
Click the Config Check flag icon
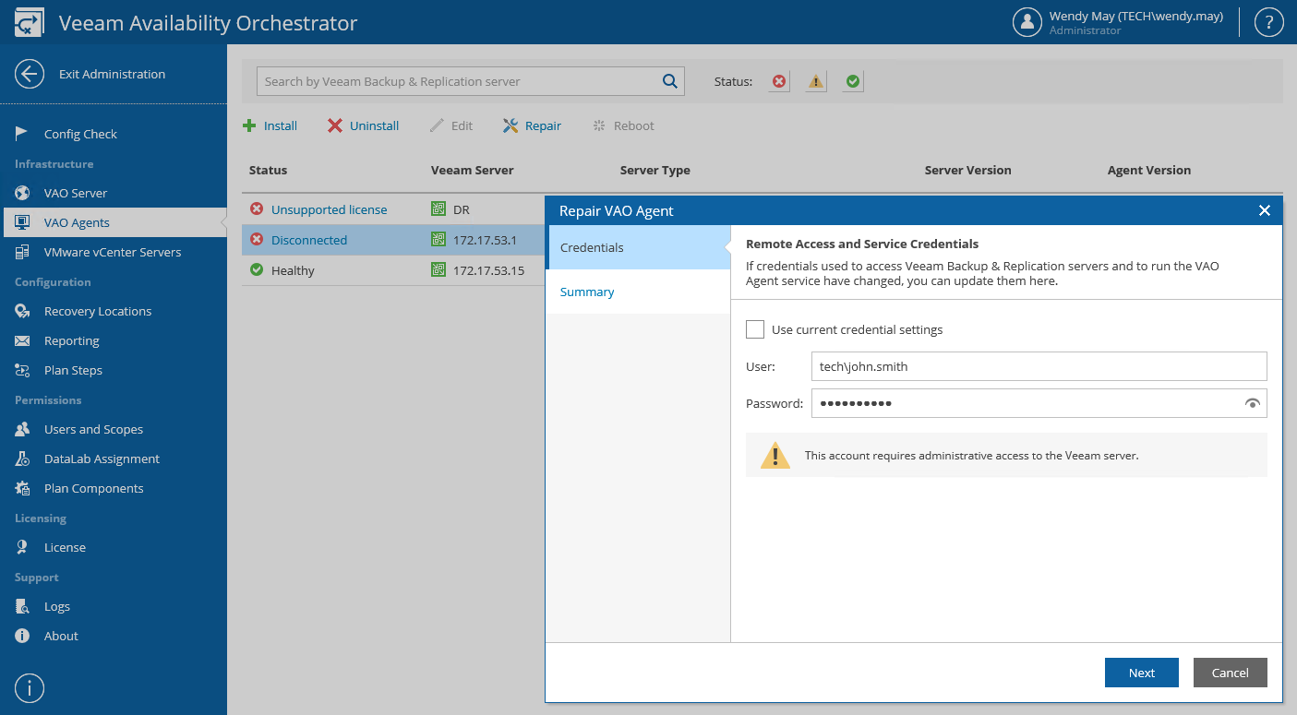22,134
